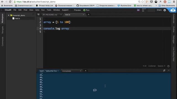Viewport: 177px width, 99px height.
Task: Click the Share button
Action: tap(159, 10)
